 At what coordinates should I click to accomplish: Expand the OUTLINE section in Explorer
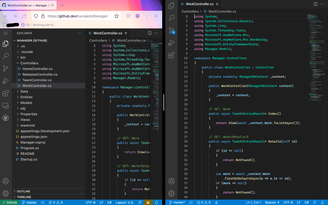pyautogui.click(x=23, y=192)
